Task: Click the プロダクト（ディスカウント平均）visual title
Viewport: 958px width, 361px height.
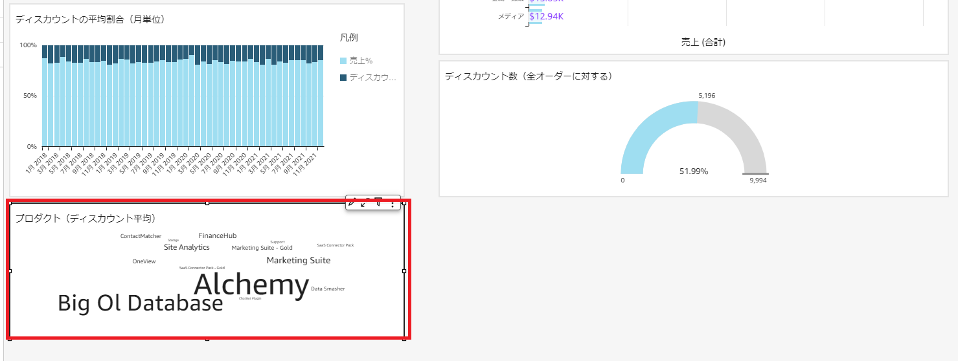Action: point(86,219)
